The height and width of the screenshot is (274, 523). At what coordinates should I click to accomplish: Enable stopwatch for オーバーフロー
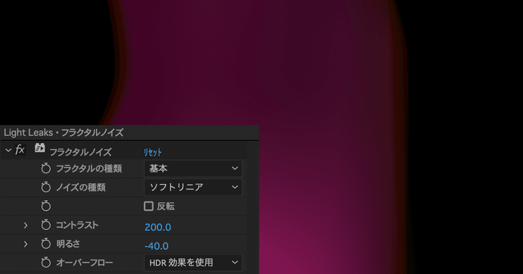coord(46,263)
